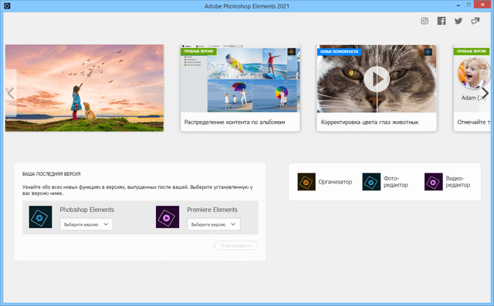
Task: Maximize the Photoshop Elements window
Action: point(469,5)
